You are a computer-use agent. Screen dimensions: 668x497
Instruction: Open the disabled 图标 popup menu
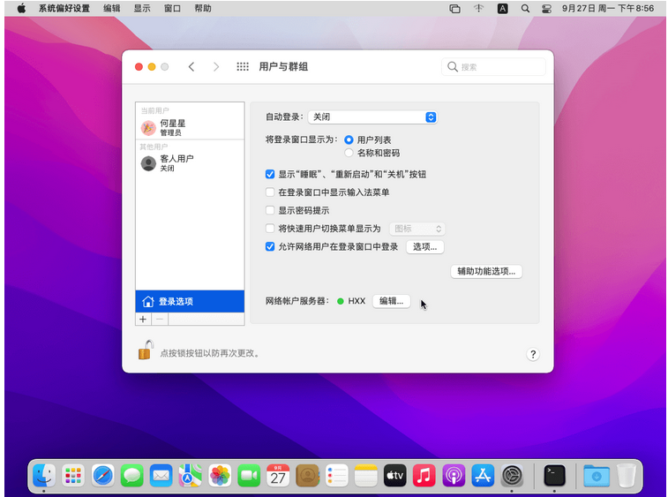[417, 229]
